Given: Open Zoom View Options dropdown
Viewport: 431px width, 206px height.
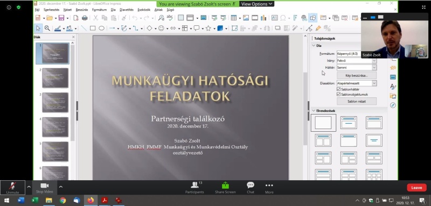Looking at the screenshot, I should point(256,4).
